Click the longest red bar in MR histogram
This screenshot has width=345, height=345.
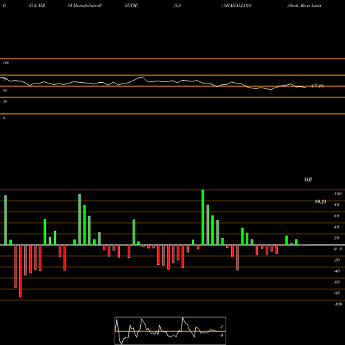pos(21,271)
